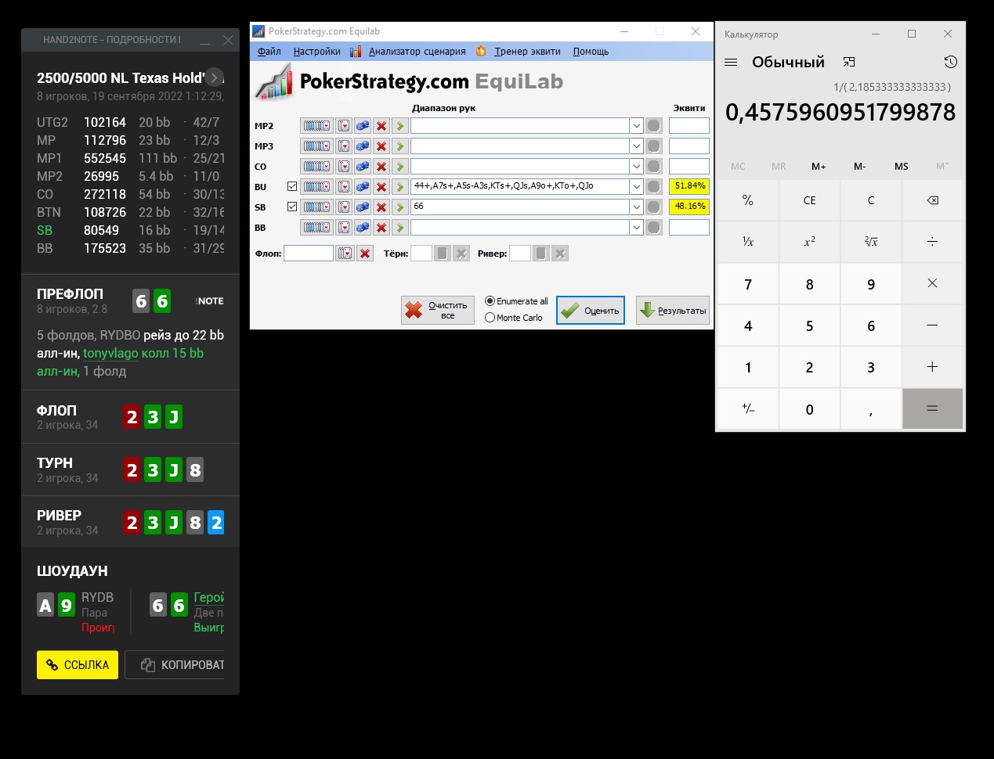The height and width of the screenshot is (759, 994).
Task: Toggle calculator keep-on-top icon
Action: click(849, 62)
